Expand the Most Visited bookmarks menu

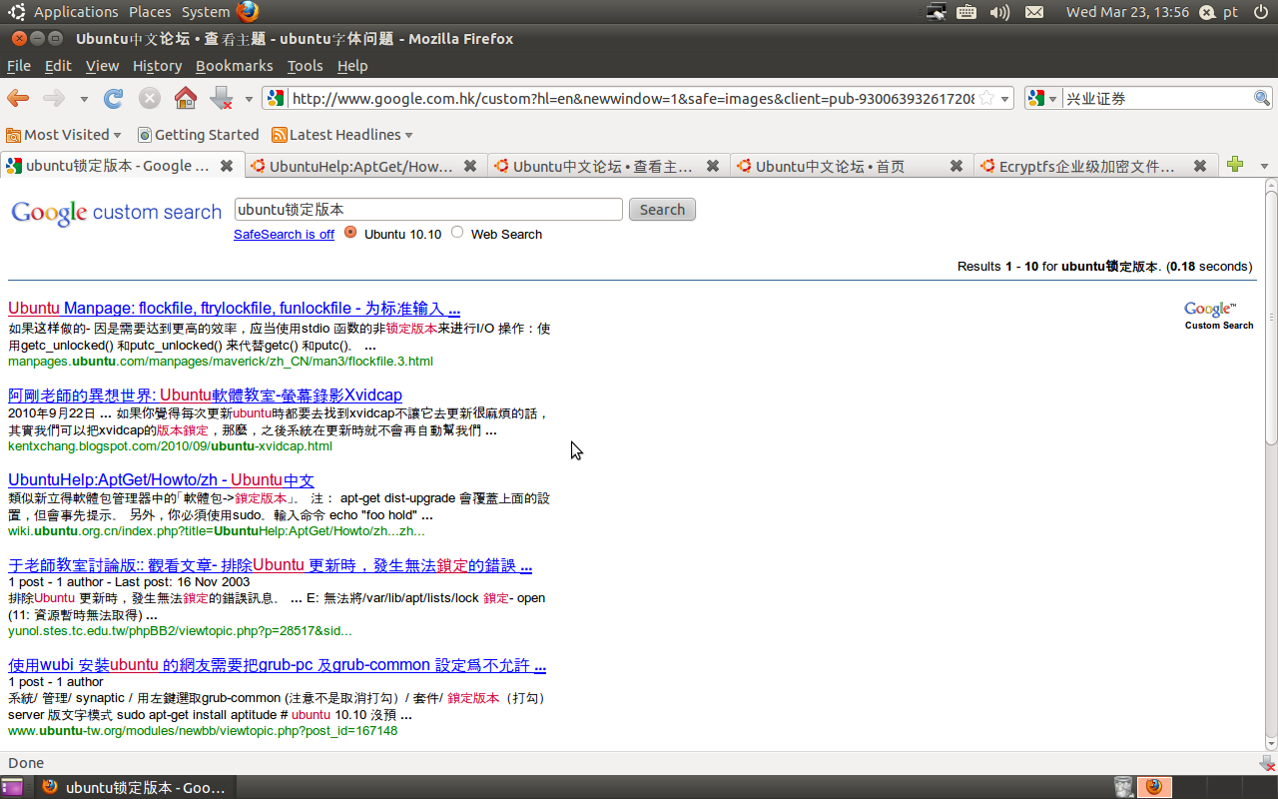64,134
